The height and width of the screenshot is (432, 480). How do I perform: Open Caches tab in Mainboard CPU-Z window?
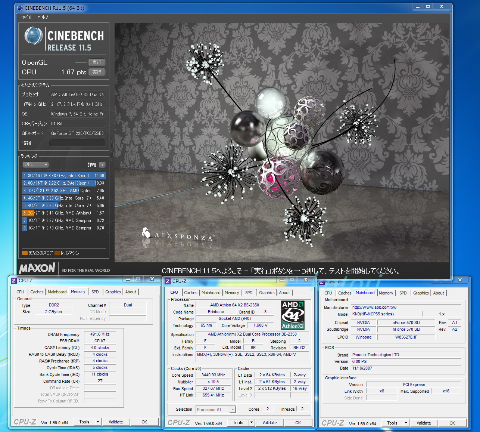(x=345, y=293)
